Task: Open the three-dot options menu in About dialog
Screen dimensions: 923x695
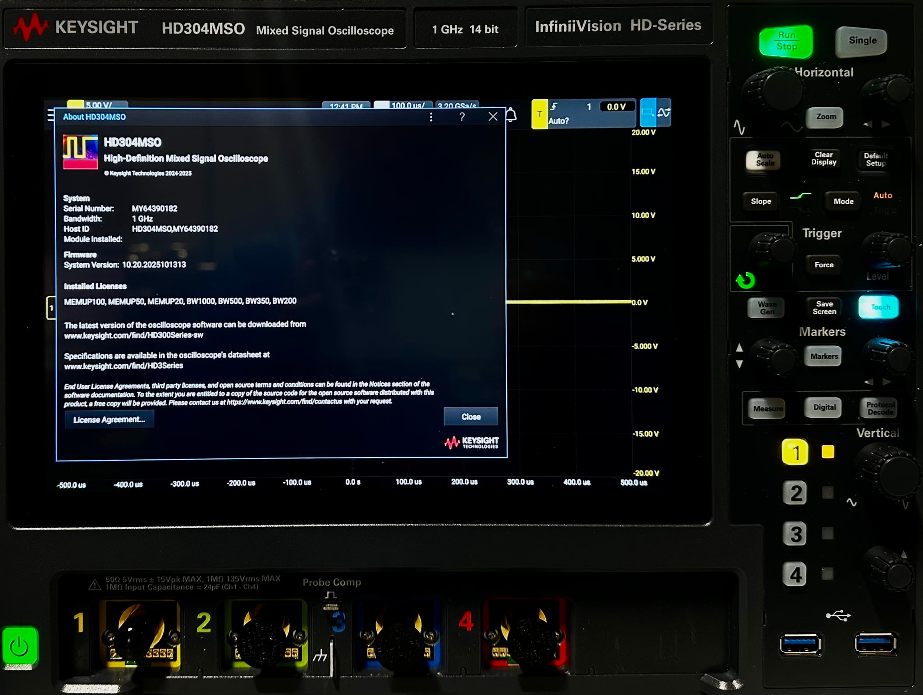Action: pyautogui.click(x=431, y=117)
